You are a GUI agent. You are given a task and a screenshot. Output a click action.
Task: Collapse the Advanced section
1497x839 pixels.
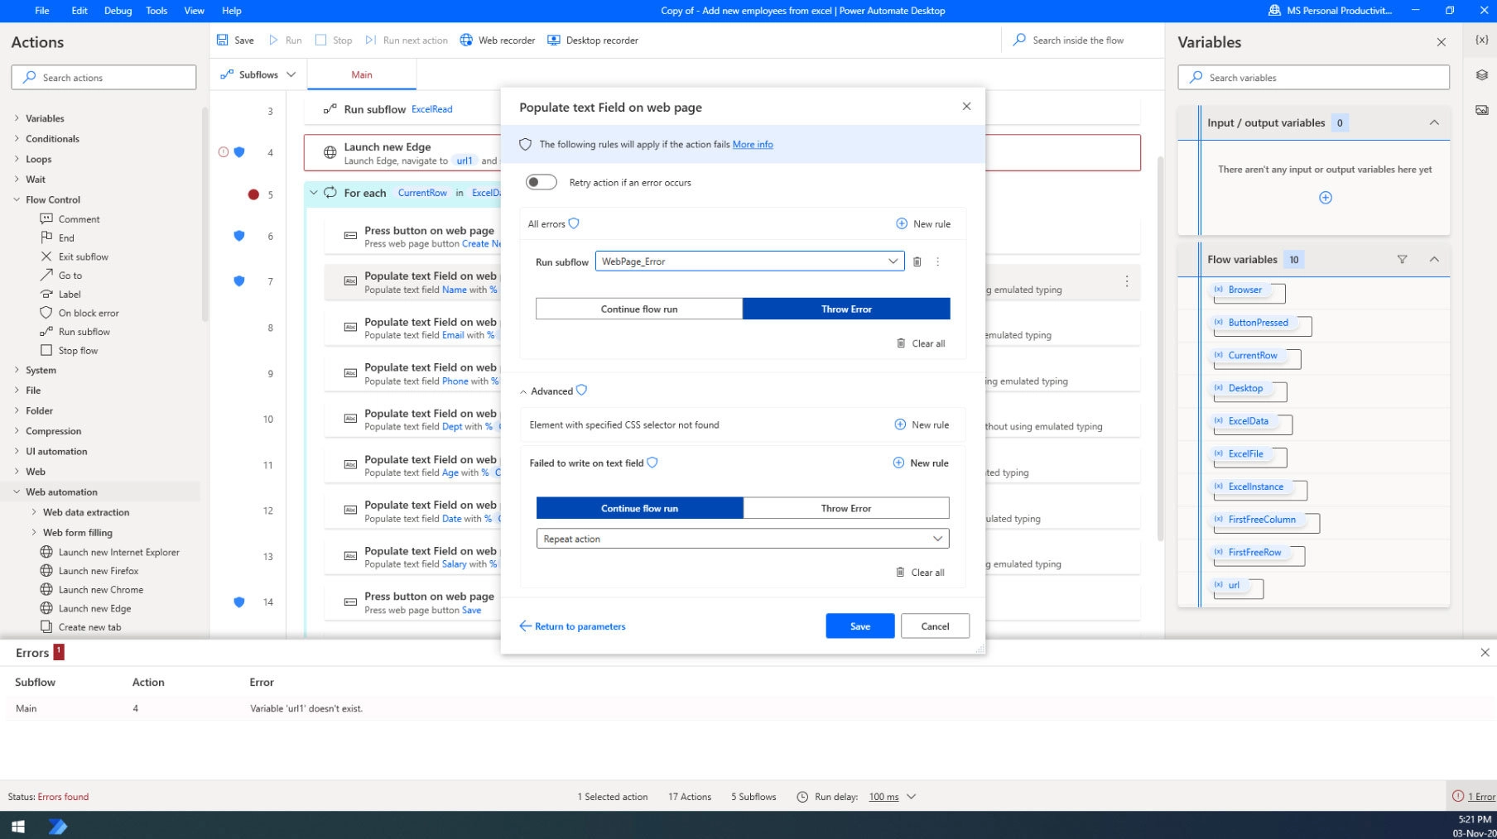pyautogui.click(x=523, y=391)
